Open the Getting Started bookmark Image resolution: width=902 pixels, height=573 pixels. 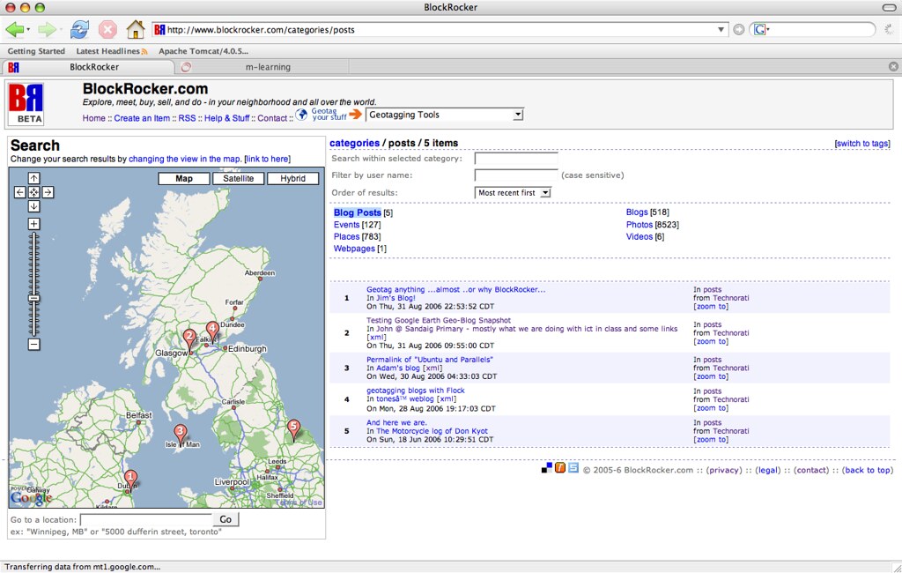tap(36, 51)
